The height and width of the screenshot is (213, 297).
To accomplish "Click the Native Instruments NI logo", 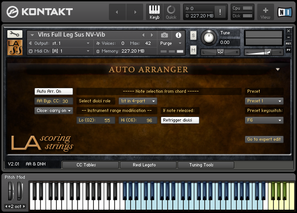I will click(285, 12).
